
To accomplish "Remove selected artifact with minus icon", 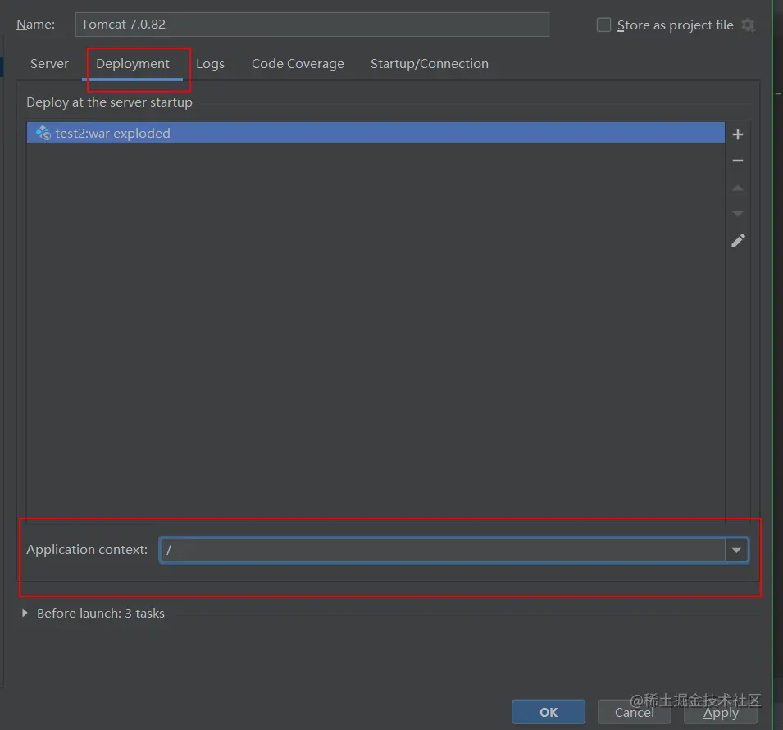I will [738, 161].
